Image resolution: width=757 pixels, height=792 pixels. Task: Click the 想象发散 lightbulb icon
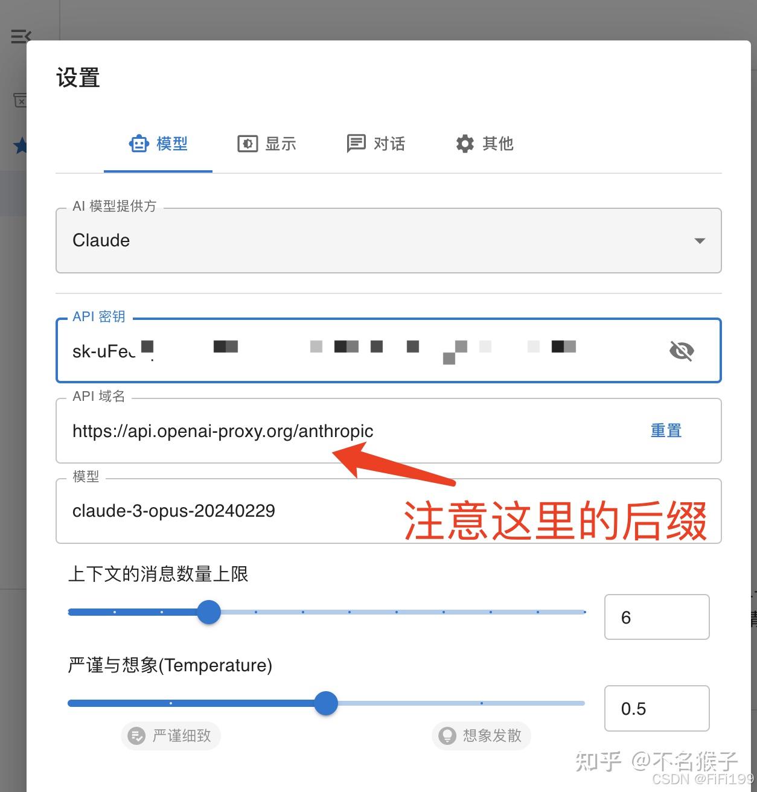[447, 736]
